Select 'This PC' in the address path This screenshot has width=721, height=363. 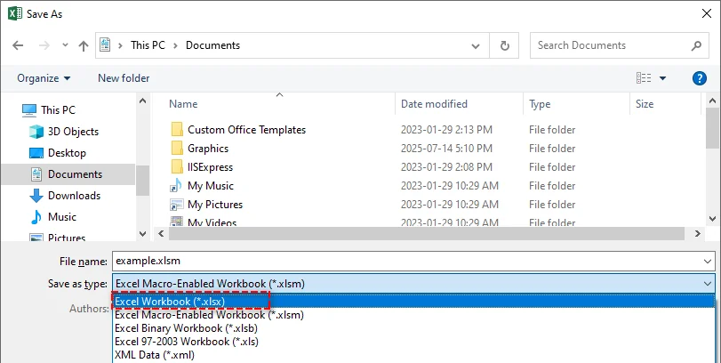pos(148,45)
